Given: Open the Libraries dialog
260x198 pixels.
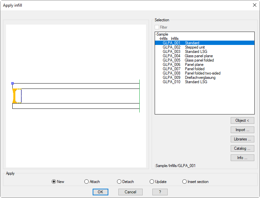Looking at the screenshot, I should coord(242,139).
